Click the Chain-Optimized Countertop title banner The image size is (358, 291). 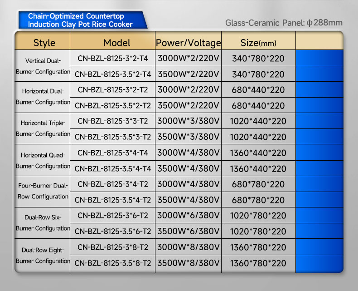81,20
